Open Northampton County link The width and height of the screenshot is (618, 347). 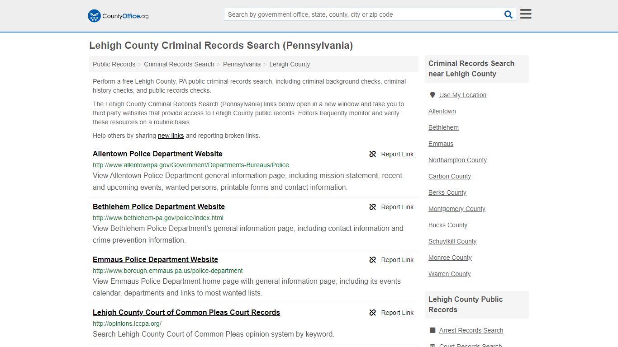pos(457,160)
